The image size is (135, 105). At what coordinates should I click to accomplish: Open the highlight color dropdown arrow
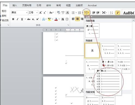(x=53, y=19)
